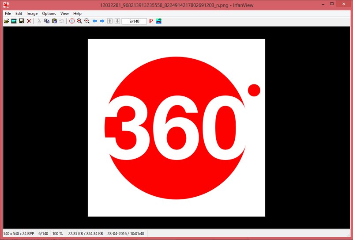Image resolution: width=353 pixels, height=240 pixels.
Task: Minimize the IrfanView window
Action: point(323,4)
